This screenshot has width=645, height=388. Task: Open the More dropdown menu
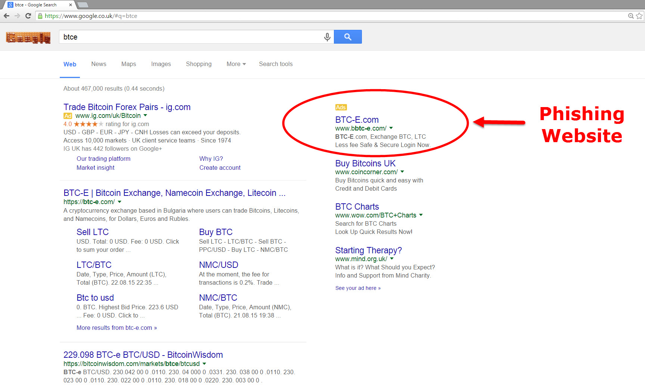point(236,64)
